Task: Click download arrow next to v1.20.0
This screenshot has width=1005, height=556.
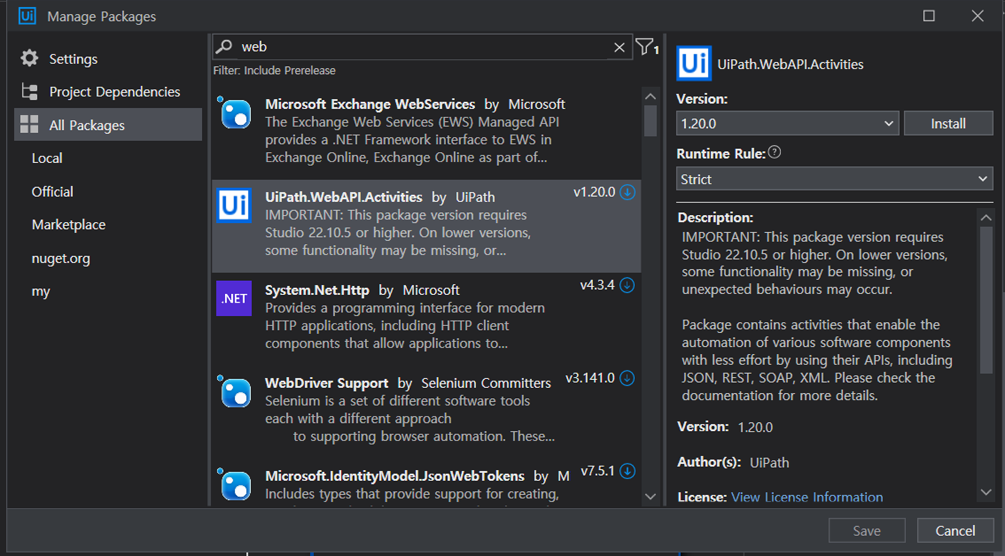Action: coord(627,192)
